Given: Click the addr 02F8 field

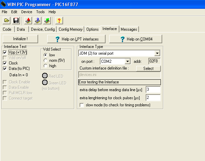Looking at the screenshot, I should 154,61.
